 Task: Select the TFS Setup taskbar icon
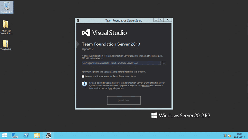[x=48, y=135]
